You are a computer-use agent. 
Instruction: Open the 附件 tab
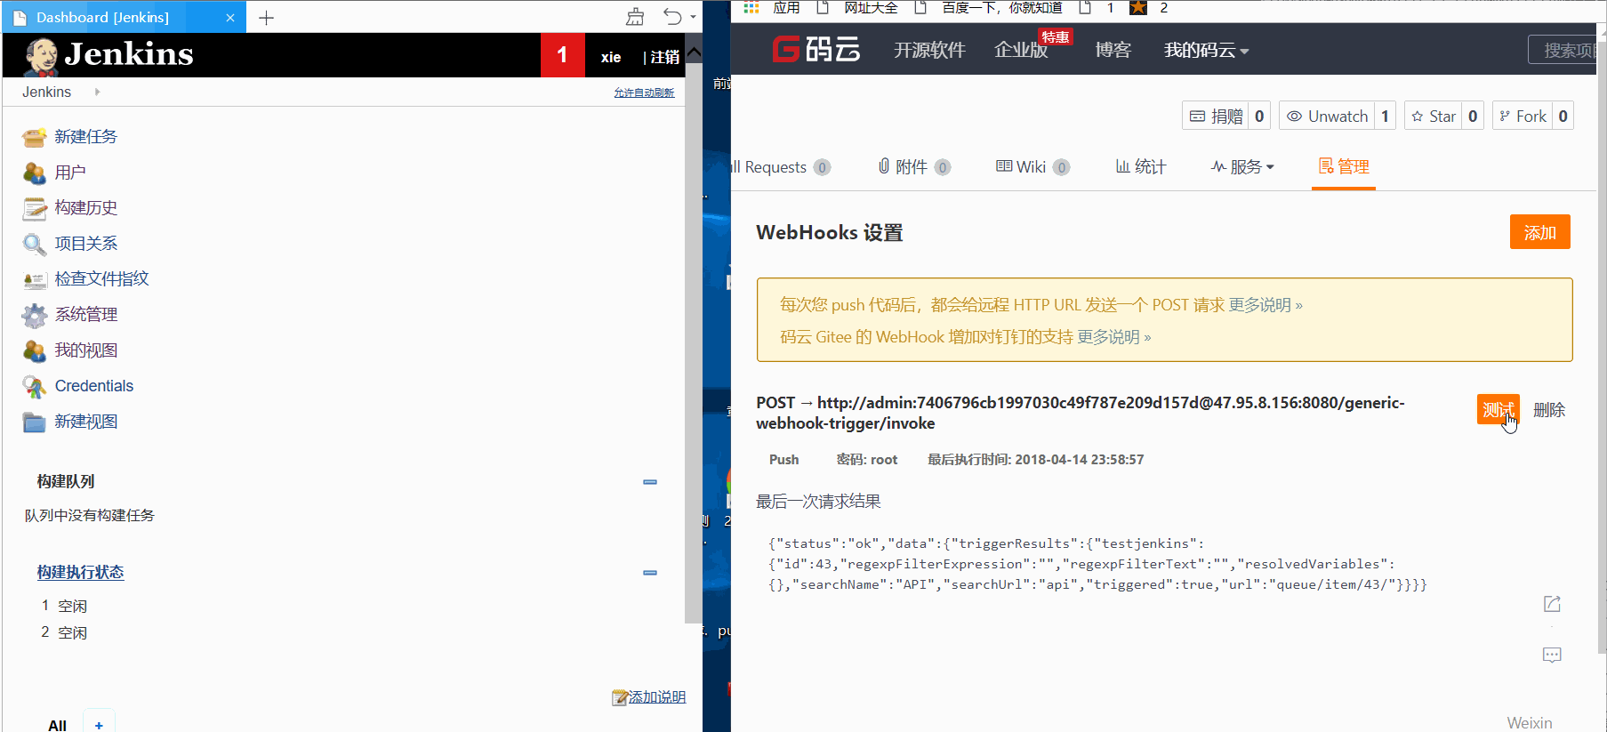click(x=914, y=166)
